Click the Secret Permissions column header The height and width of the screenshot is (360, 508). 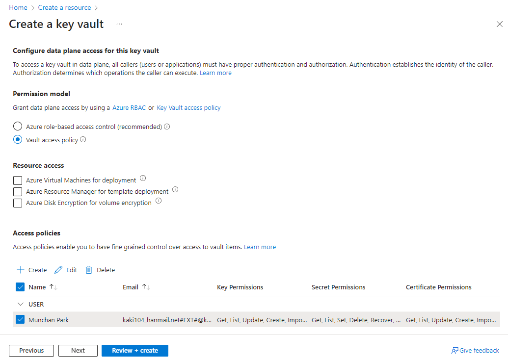339,287
